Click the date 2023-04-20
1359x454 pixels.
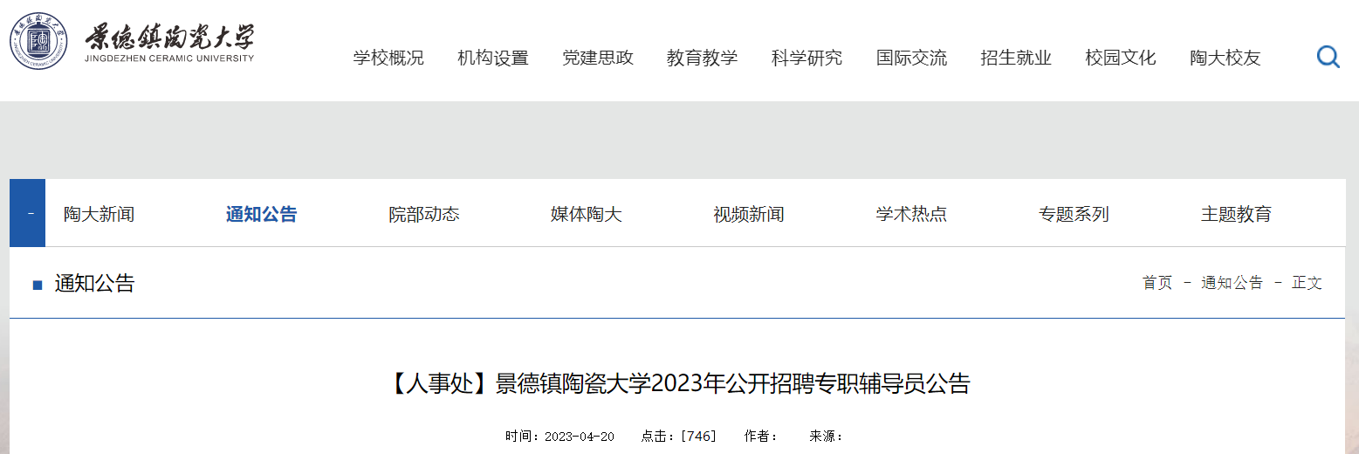pyautogui.click(x=580, y=437)
